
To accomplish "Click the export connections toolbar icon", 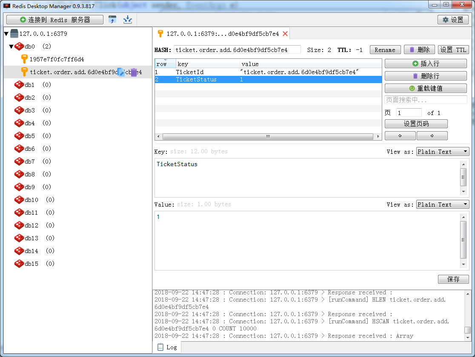I will 112,20.
